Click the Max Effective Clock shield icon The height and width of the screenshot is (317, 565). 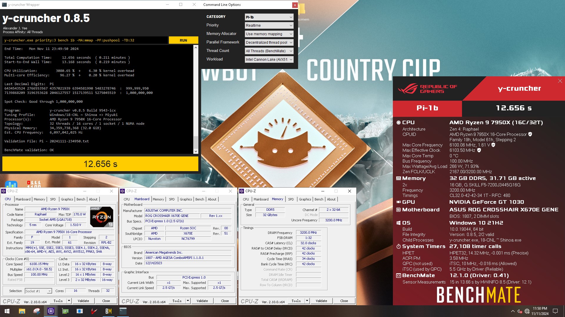pos(479,150)
